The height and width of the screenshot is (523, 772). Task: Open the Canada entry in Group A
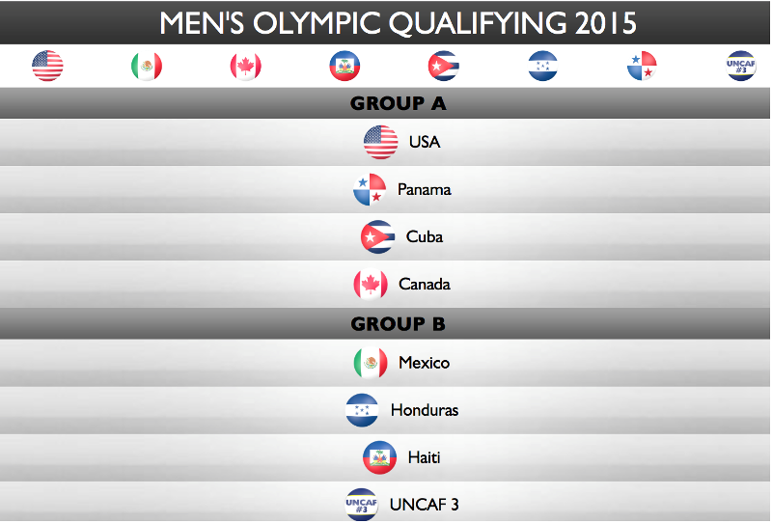385,284
